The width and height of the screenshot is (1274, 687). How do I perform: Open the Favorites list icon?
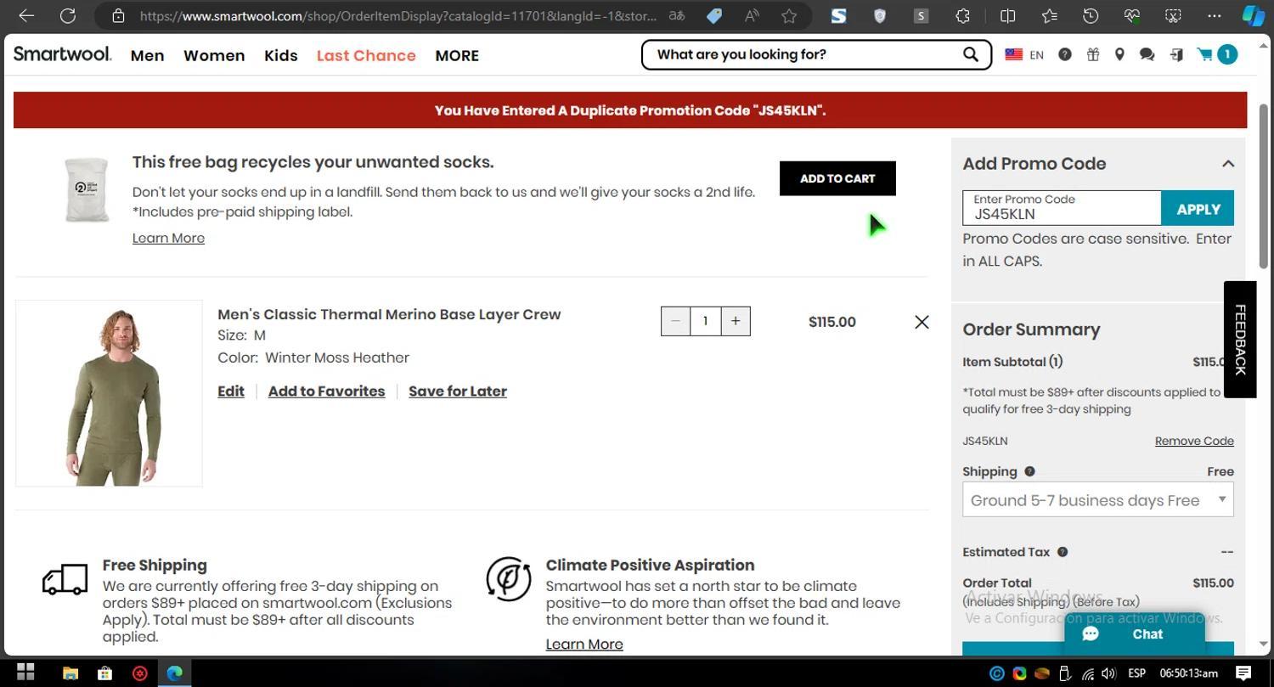[x=1049, y=15]
